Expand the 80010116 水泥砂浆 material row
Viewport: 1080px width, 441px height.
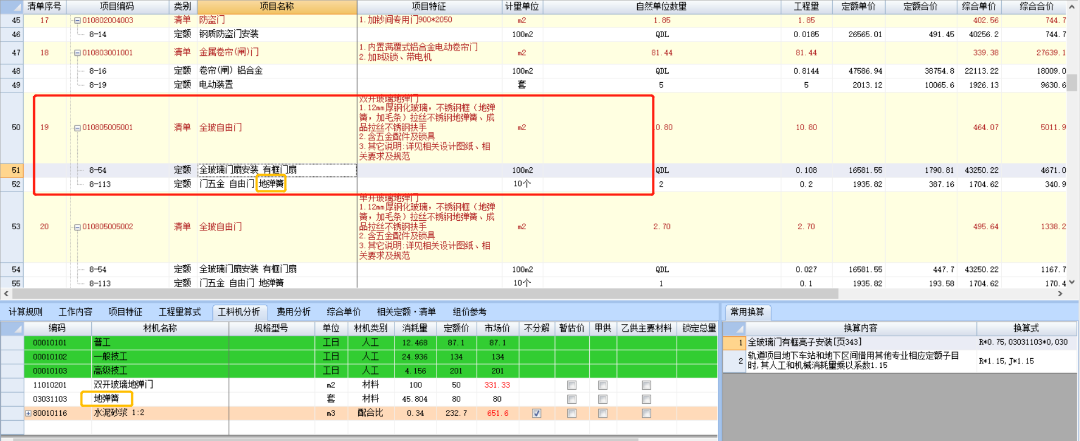(28, 413)
